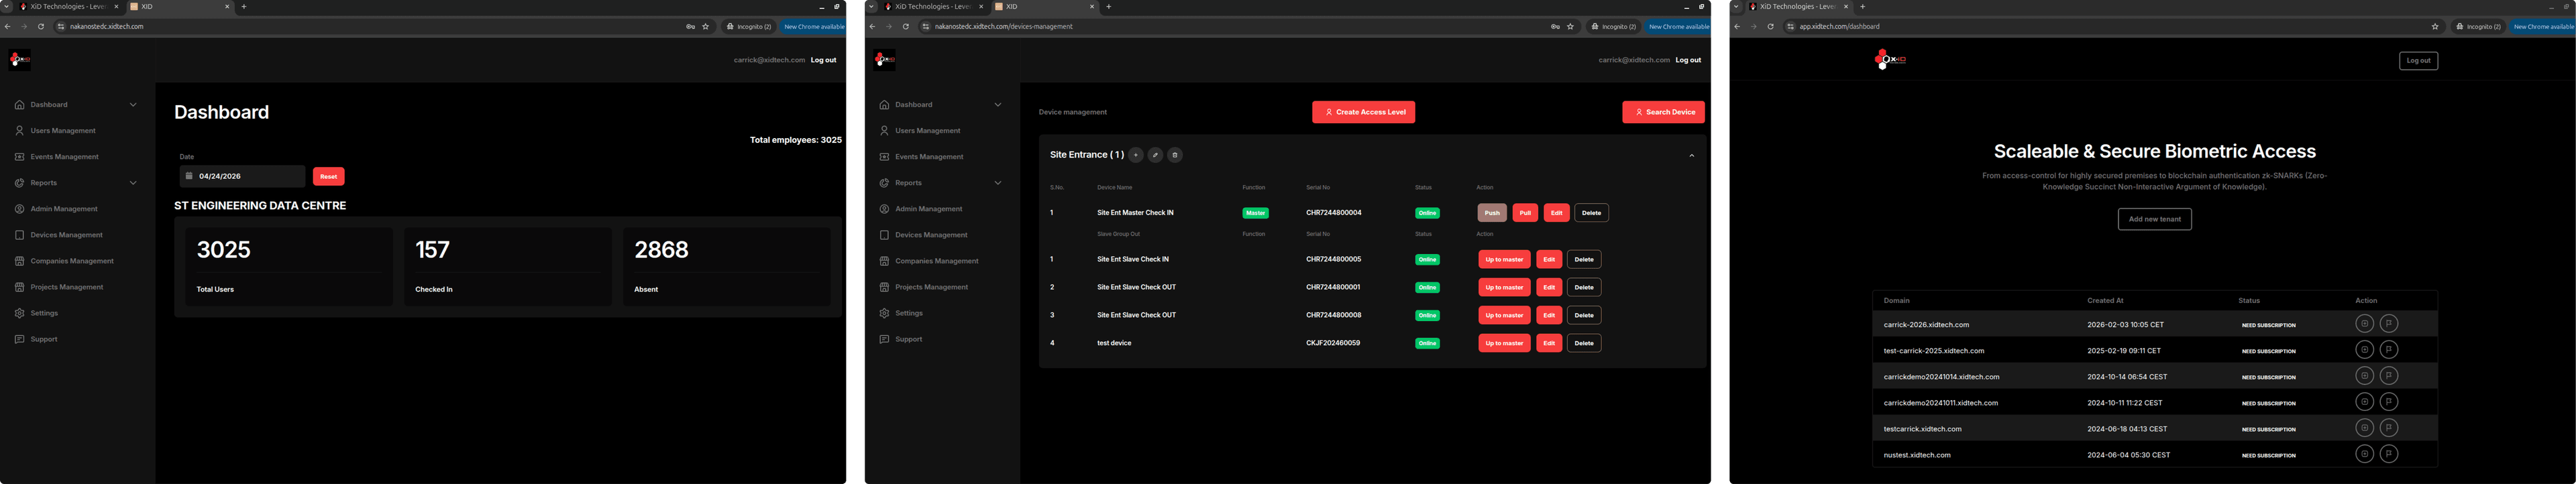
Task: Click Push for Site Ent Master Check IN
Action: 1492,213
